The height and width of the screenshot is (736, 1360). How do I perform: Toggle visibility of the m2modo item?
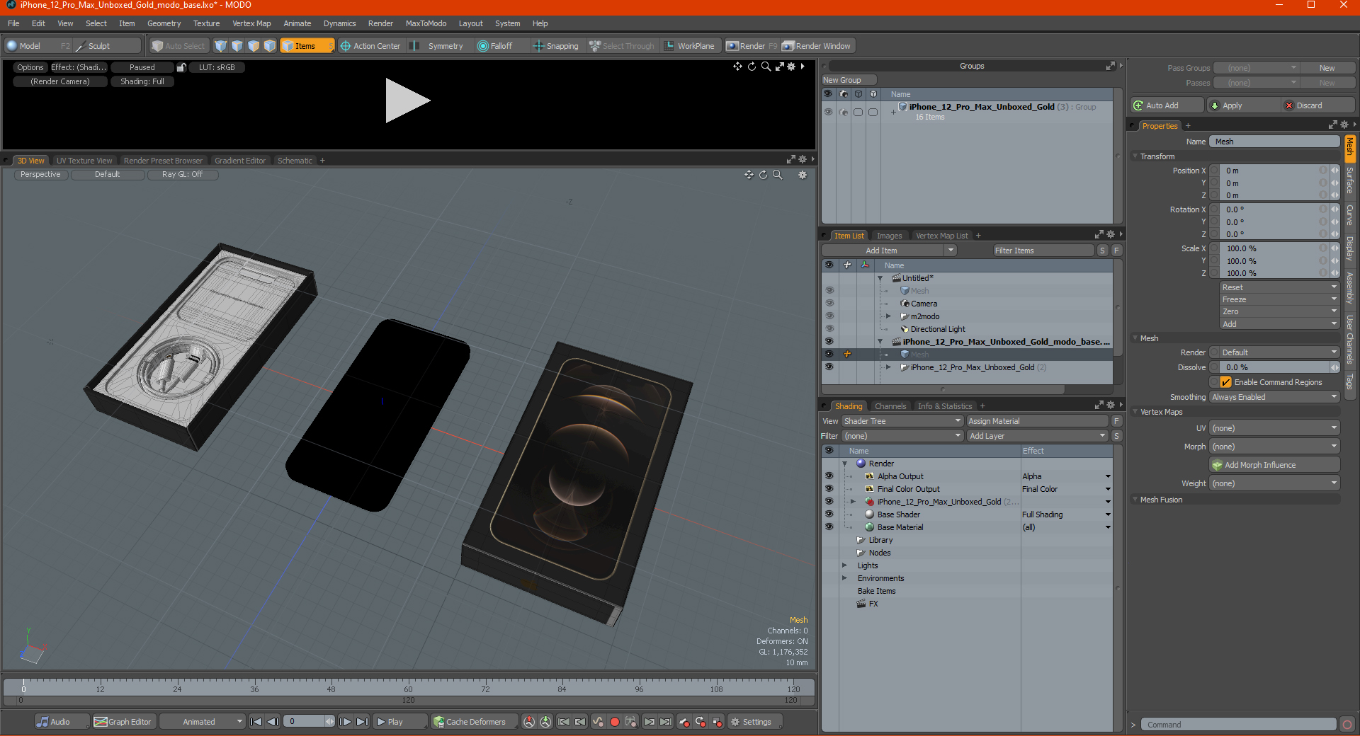829,316
